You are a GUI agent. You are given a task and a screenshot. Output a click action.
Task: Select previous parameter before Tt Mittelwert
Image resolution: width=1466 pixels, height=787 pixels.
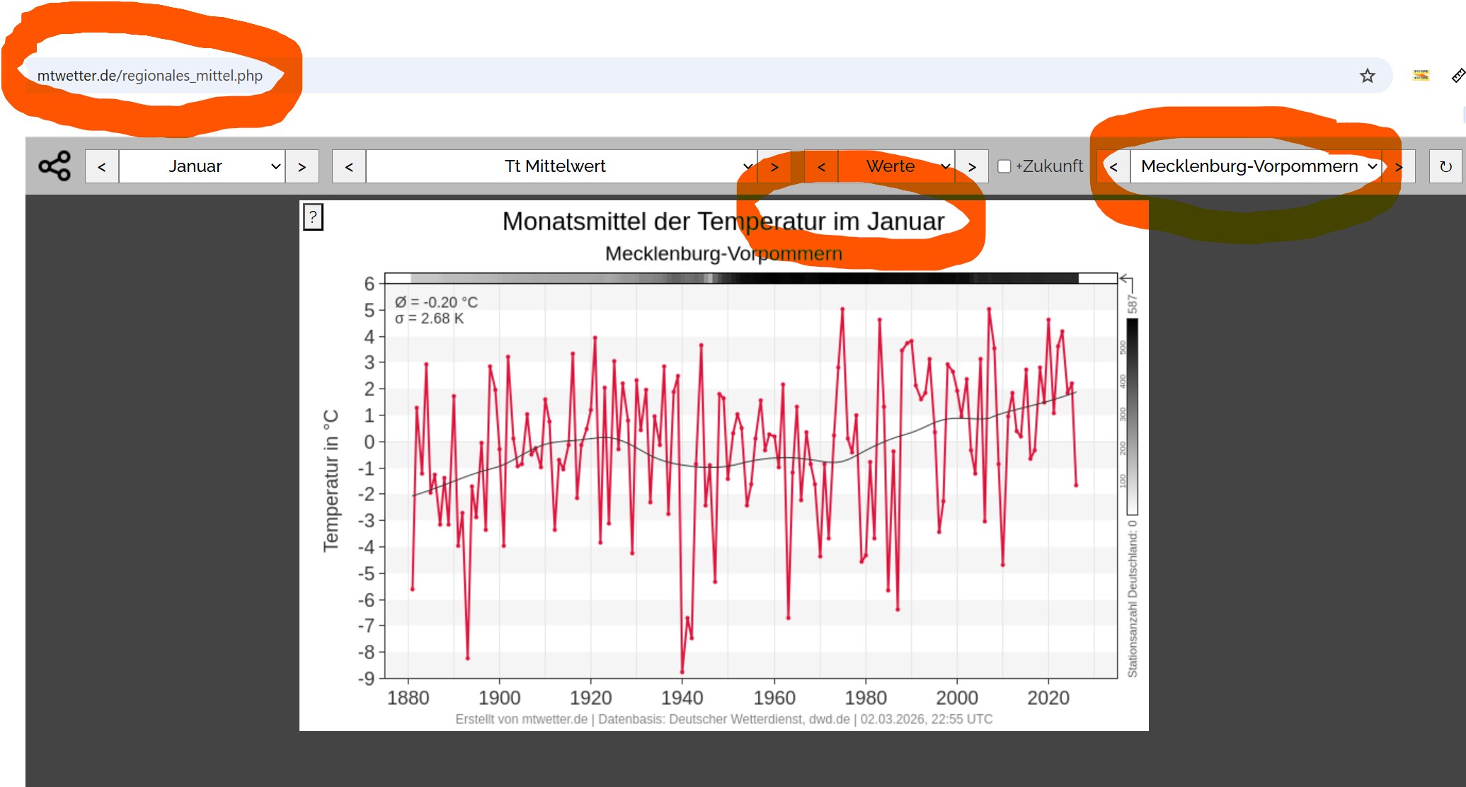349,167
